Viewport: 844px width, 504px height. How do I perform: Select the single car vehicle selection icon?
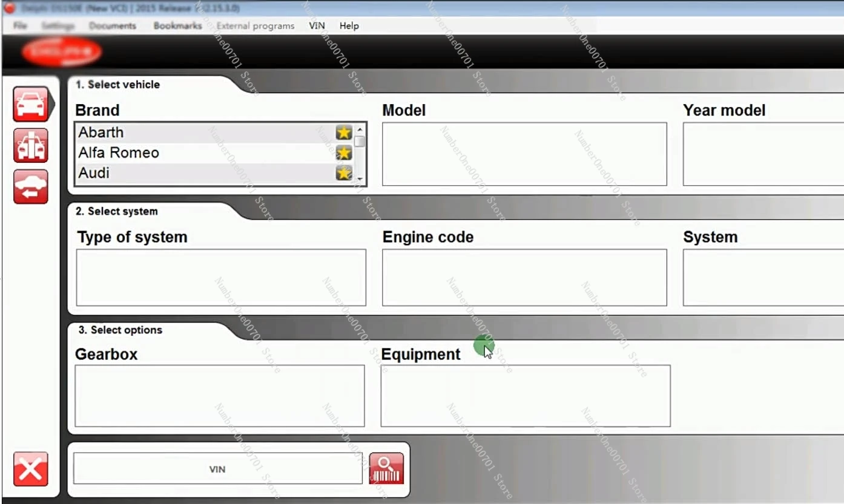pos(31,104)
